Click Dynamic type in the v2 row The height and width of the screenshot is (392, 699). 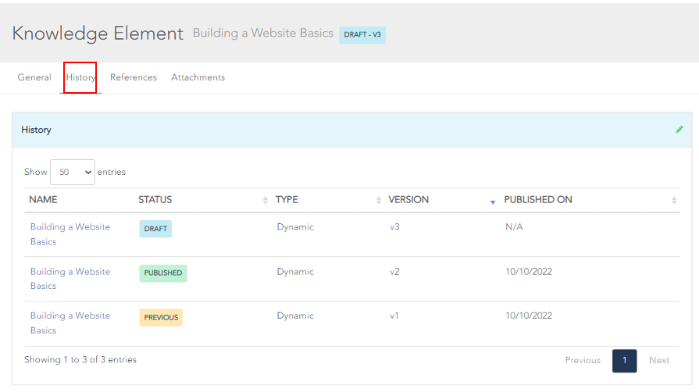295,272
